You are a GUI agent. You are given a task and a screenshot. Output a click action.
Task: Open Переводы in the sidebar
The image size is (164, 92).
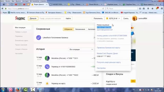19,36
